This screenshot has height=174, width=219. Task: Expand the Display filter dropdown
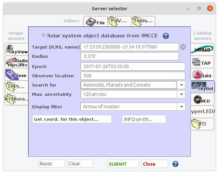coord(181,107)
